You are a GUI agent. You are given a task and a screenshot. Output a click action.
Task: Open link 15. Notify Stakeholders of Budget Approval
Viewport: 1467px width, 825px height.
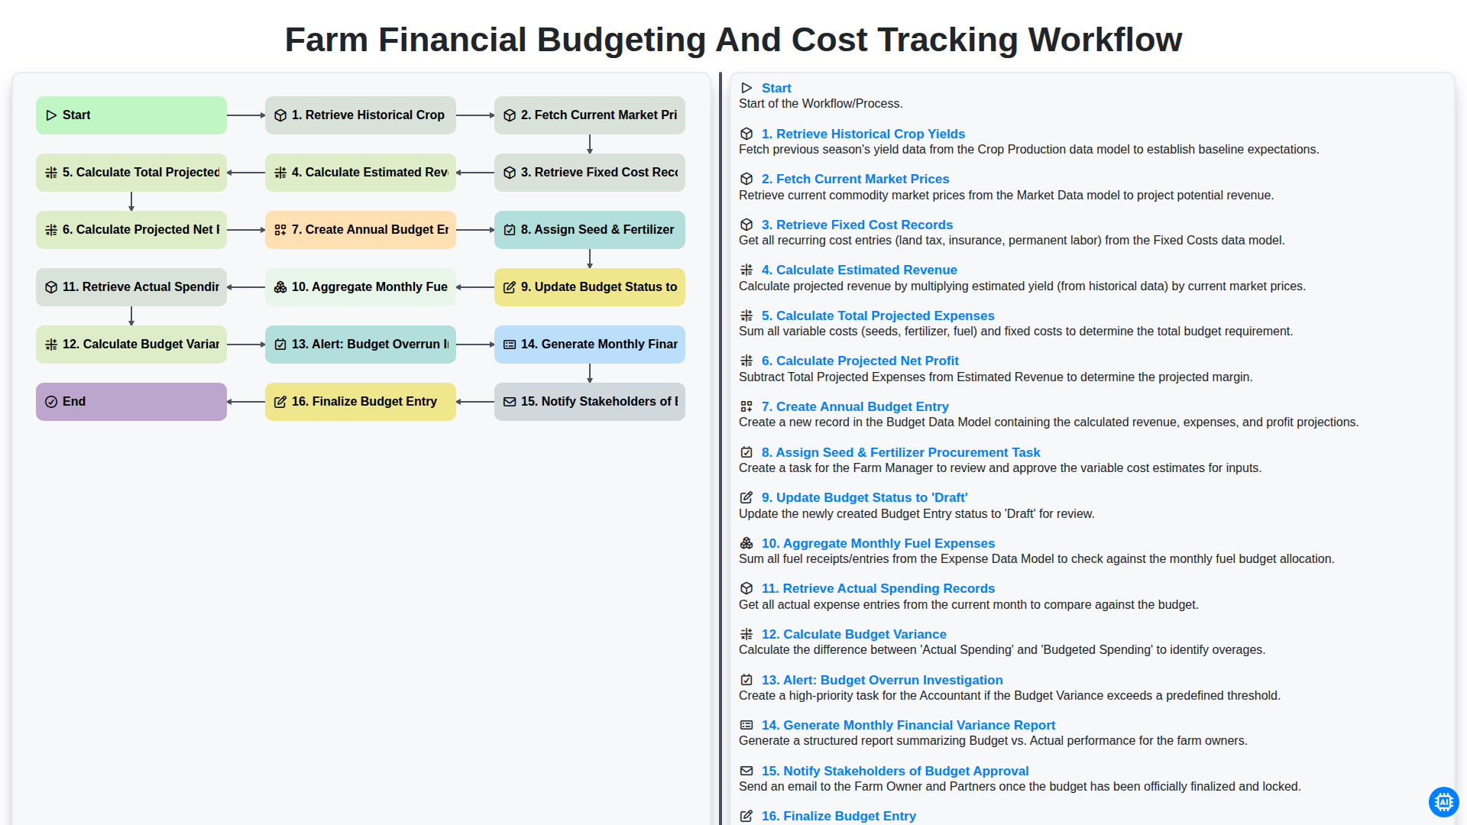coord(895,771)
